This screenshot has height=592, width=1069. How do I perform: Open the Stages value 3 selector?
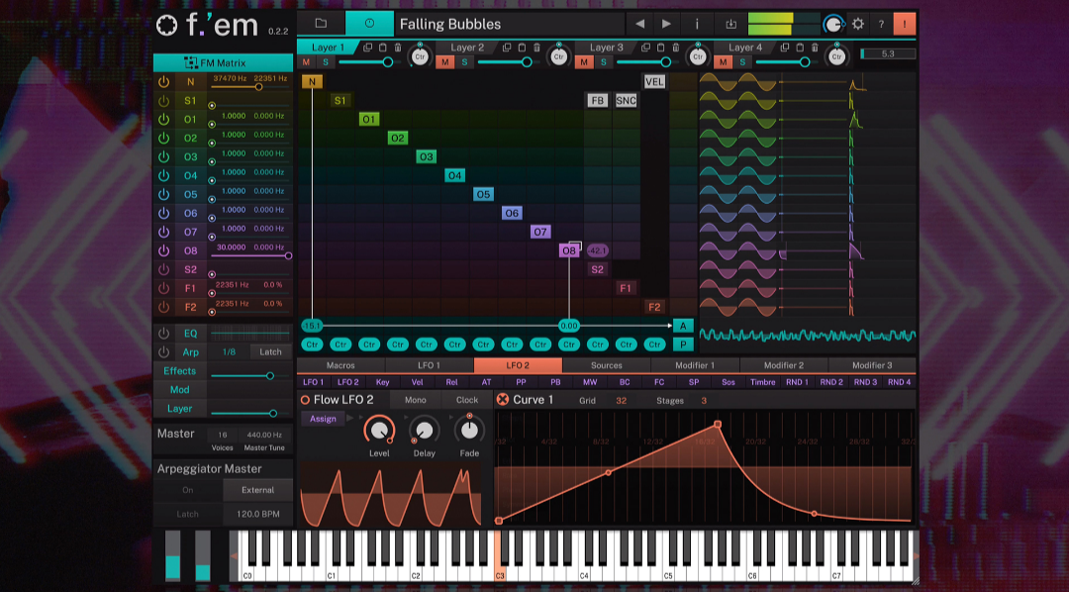tap(704, 400)
